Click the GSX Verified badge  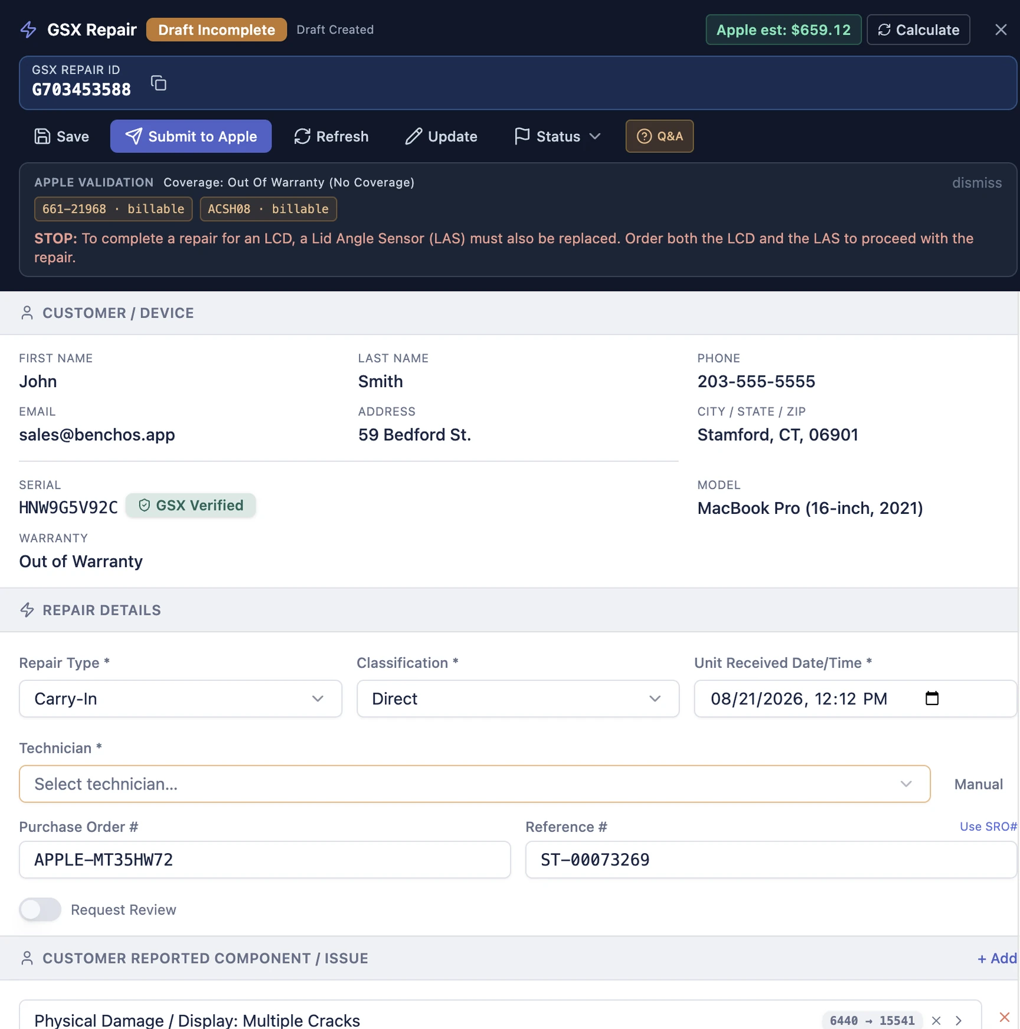pos(191,506)
